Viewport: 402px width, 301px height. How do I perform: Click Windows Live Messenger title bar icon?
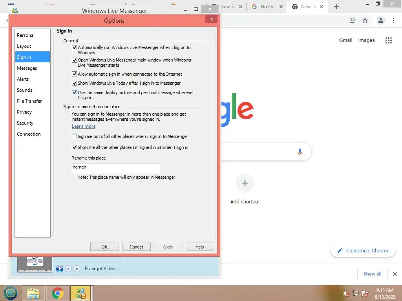(15, 11)
